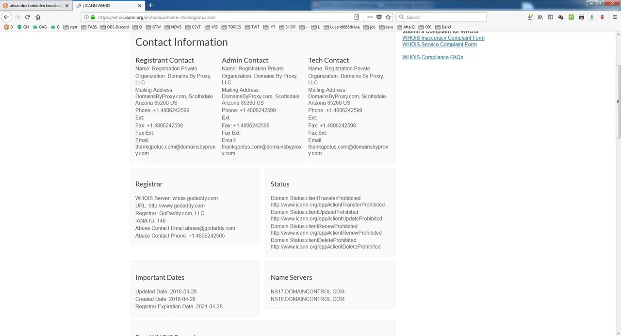Click the page vertical scrollbar thumb
Viewport: 621px width, 336px height.
pyautogui.click(x=618, y=102)
